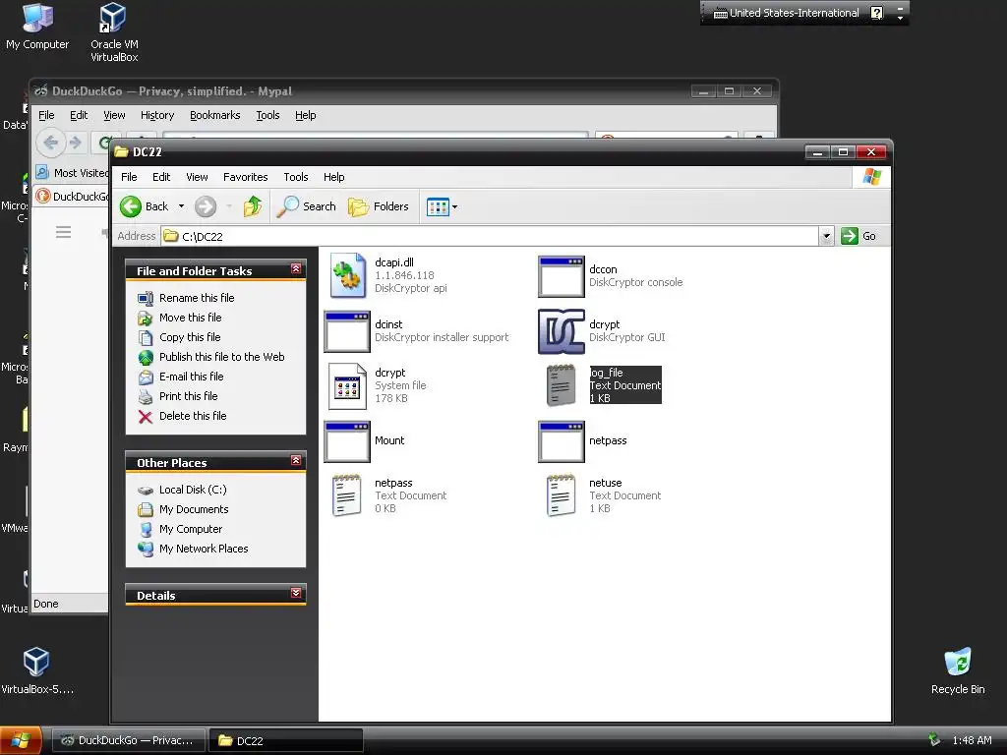Click the Go button beside address

(x=859, y=236)
